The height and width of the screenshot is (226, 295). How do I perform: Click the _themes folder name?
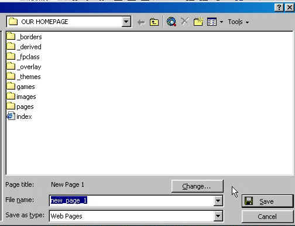tap(29, 77)
